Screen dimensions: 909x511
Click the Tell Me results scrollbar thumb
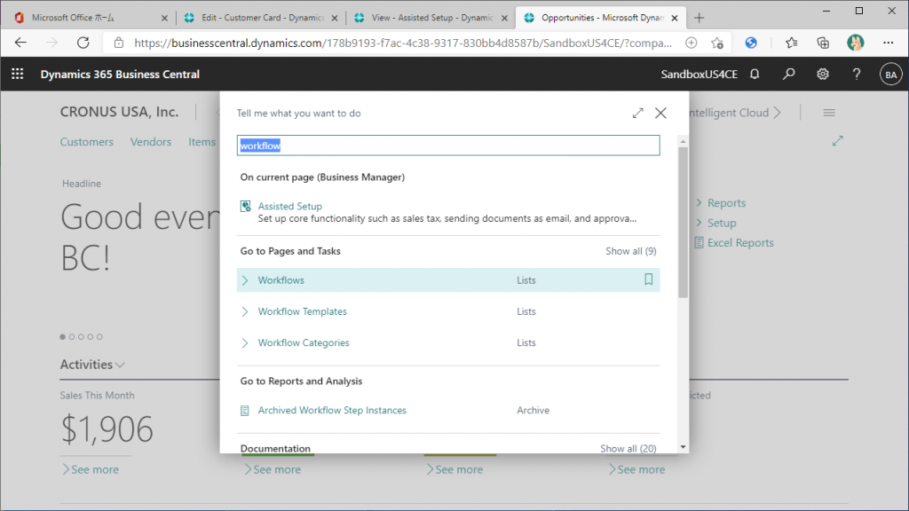click(x=683, y=223)
